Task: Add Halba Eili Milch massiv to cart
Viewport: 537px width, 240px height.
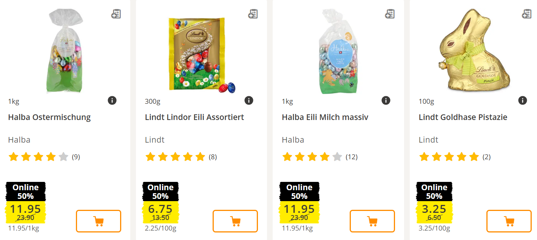Action: (x=372, y=221)
